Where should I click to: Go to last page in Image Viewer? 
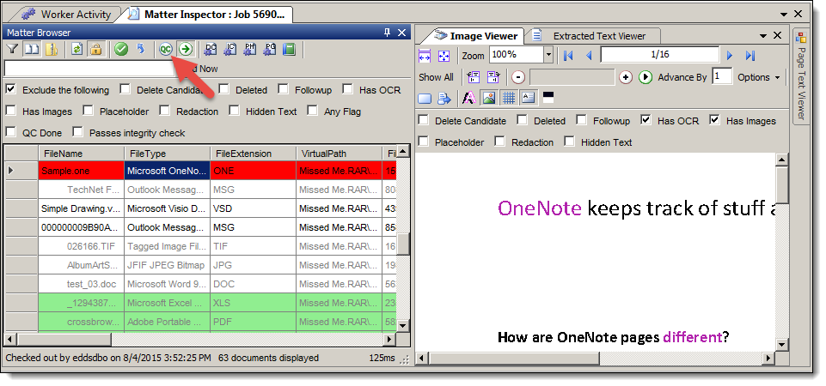750,55
